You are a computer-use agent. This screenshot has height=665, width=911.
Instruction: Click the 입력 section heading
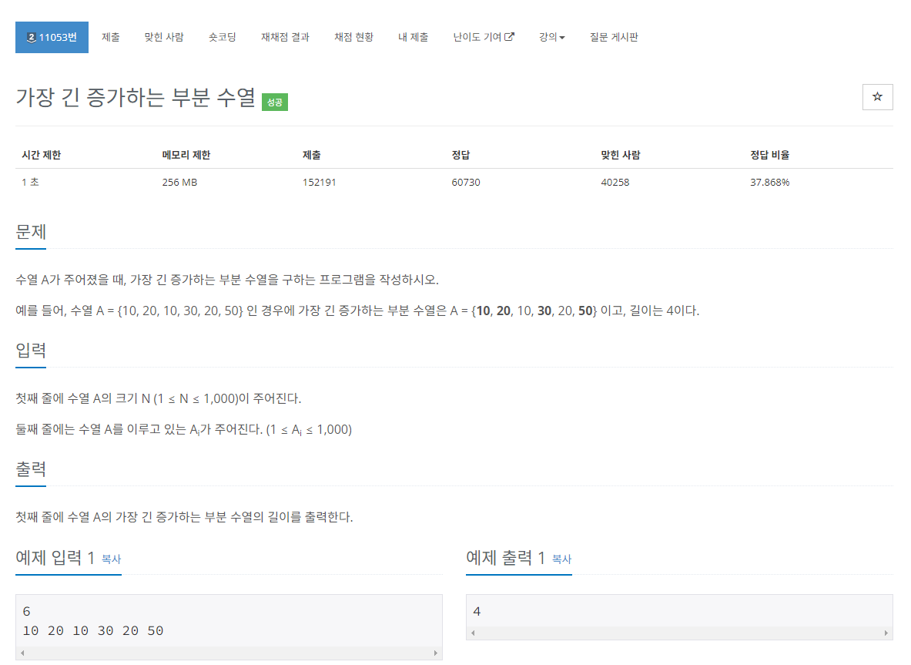(x=31, y=351)
